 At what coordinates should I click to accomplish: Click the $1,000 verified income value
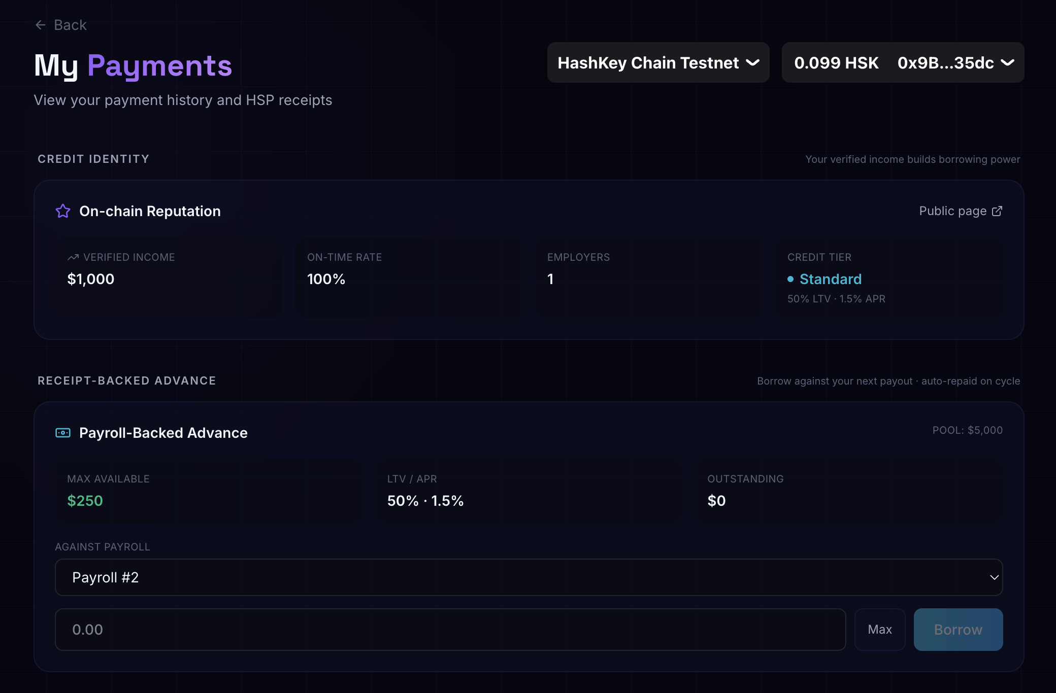coord(91,279)
